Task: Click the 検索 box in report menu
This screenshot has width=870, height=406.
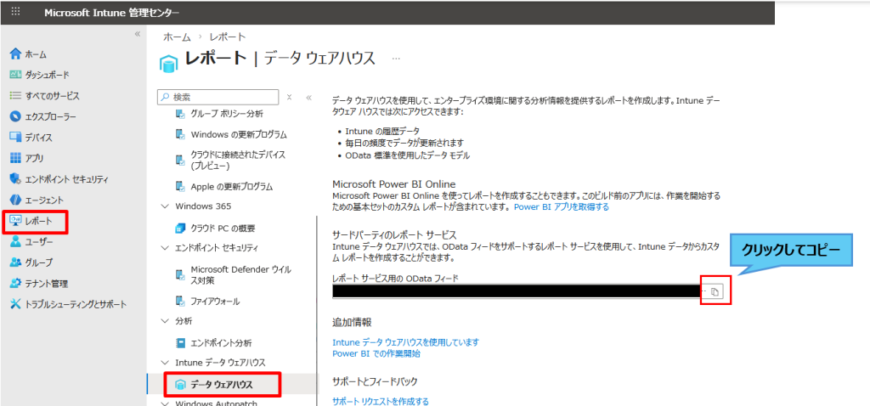Action: pyautogui.click(x=223, y=98)
